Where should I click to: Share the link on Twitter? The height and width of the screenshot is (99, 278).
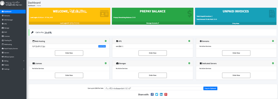pyautogui.click(x=157, y=94)
